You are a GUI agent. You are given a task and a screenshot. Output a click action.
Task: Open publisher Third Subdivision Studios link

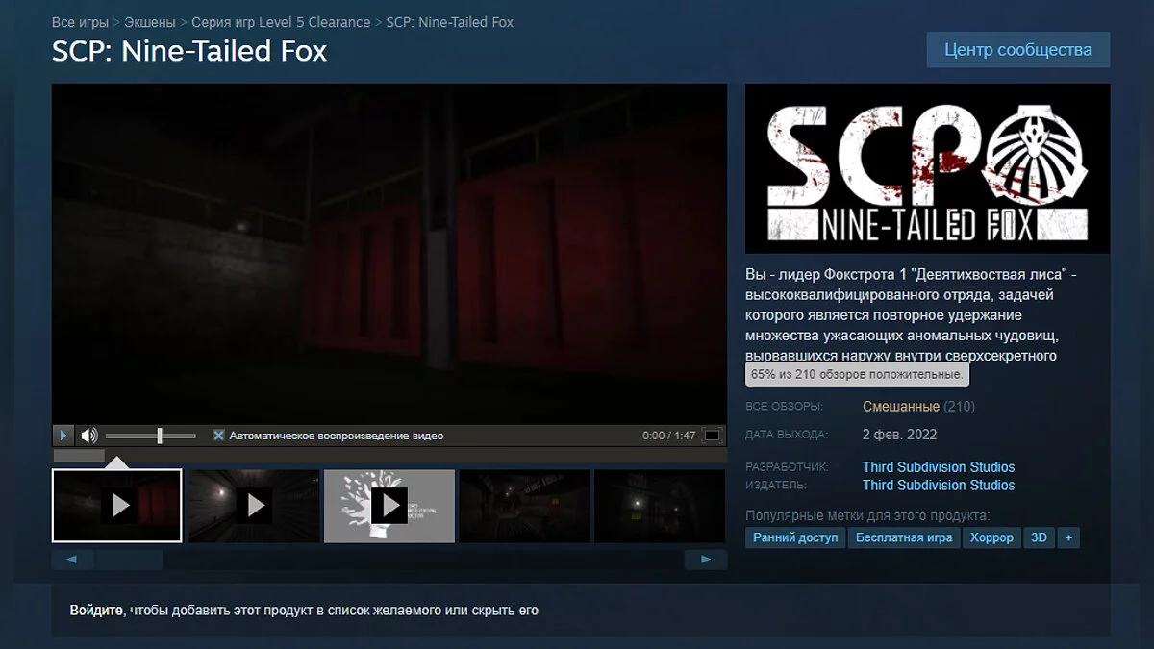coord(939,485)
